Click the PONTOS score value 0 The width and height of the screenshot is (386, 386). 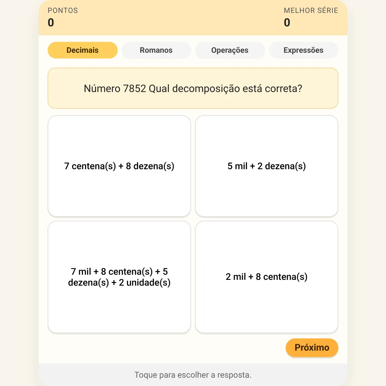coord(51,23)
